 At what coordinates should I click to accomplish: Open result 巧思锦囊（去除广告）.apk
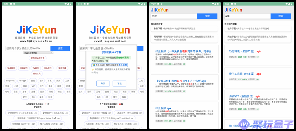[x=245, y=51]
